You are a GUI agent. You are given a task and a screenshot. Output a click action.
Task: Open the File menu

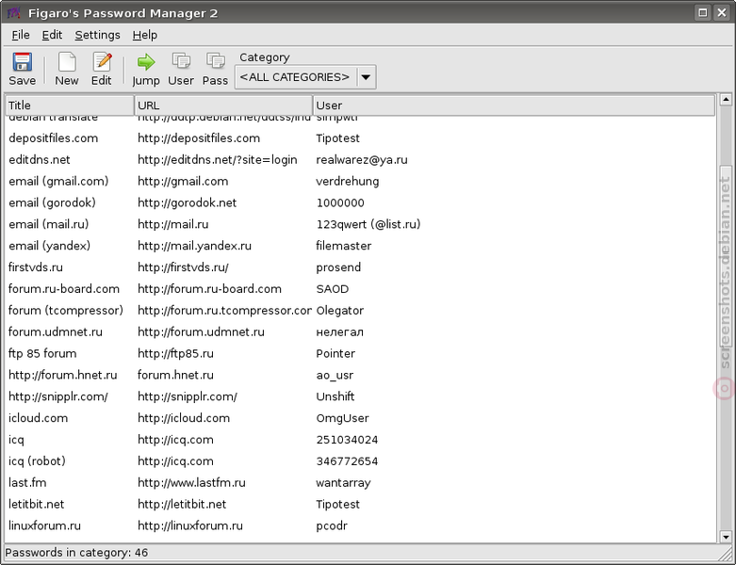coord(21,35)
